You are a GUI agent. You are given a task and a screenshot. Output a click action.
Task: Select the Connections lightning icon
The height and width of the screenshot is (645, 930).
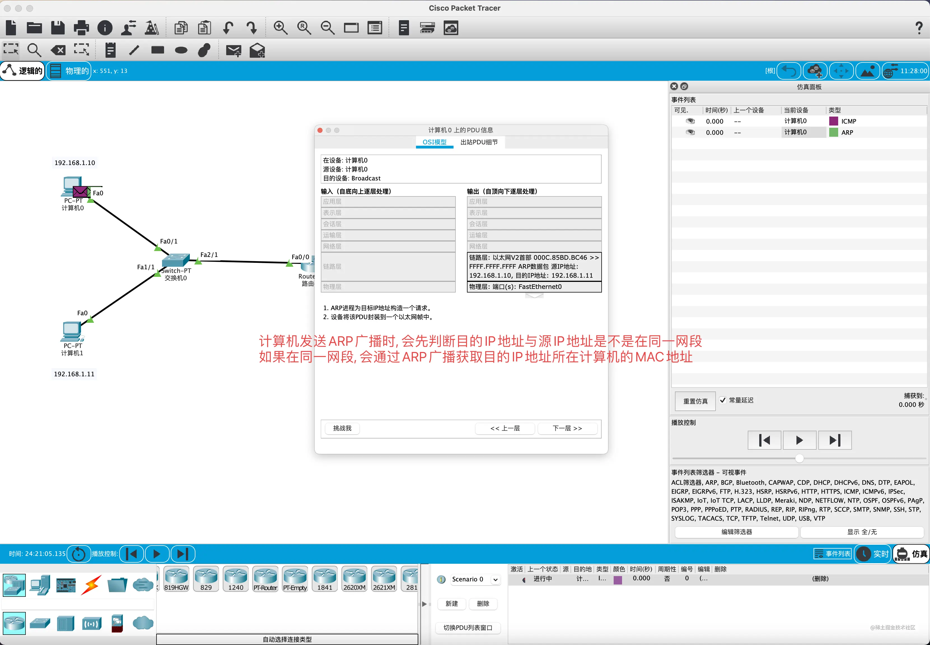pos(91,585)
